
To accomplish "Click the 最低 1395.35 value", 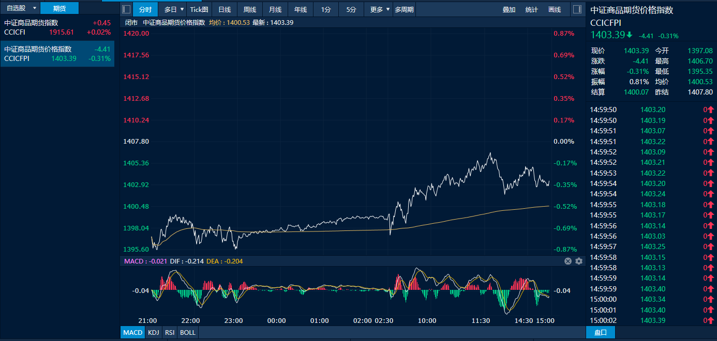I will 700,71.
